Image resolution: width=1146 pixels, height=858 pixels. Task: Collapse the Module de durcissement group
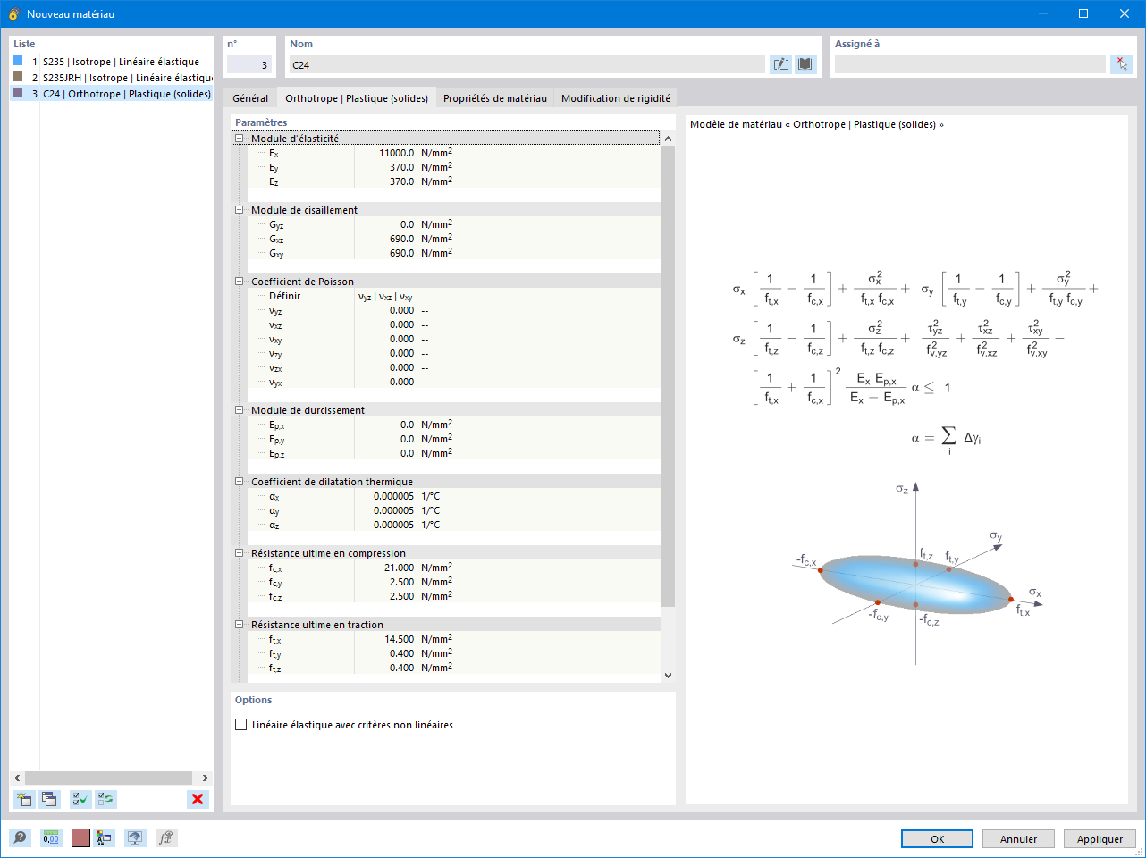pos(239,410)
